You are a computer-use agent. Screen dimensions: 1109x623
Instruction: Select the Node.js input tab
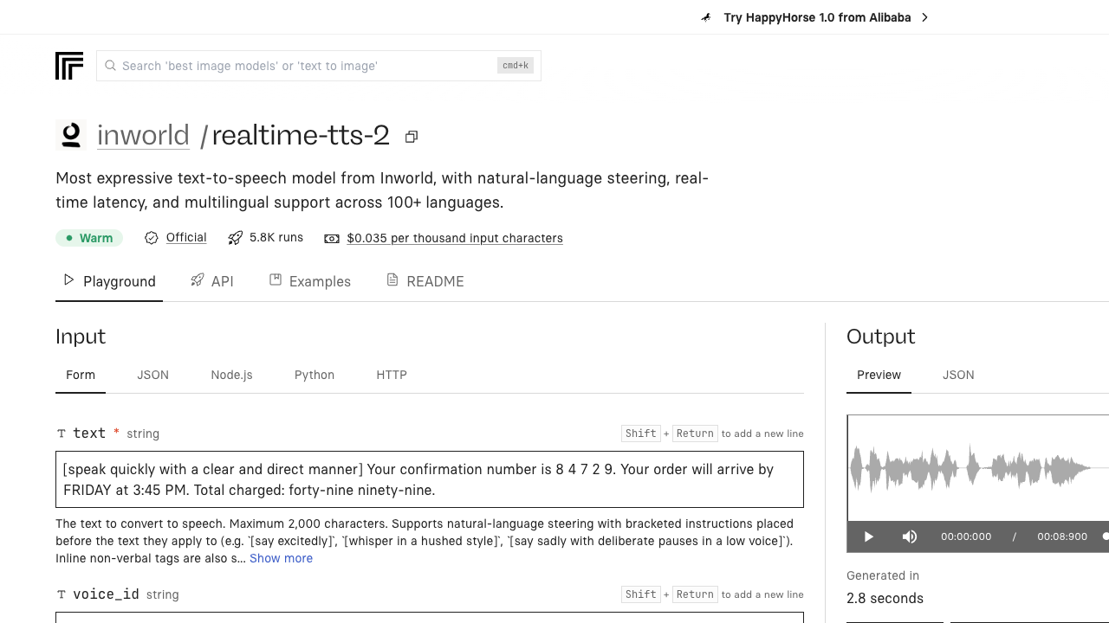click(x=231, y=375)
